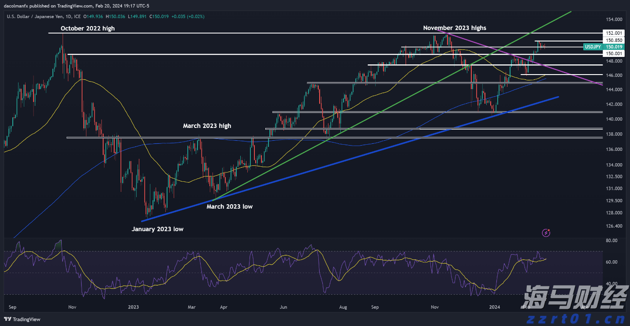
Task: Click the 2023 marker on time axis
Action: coord(133,307)
